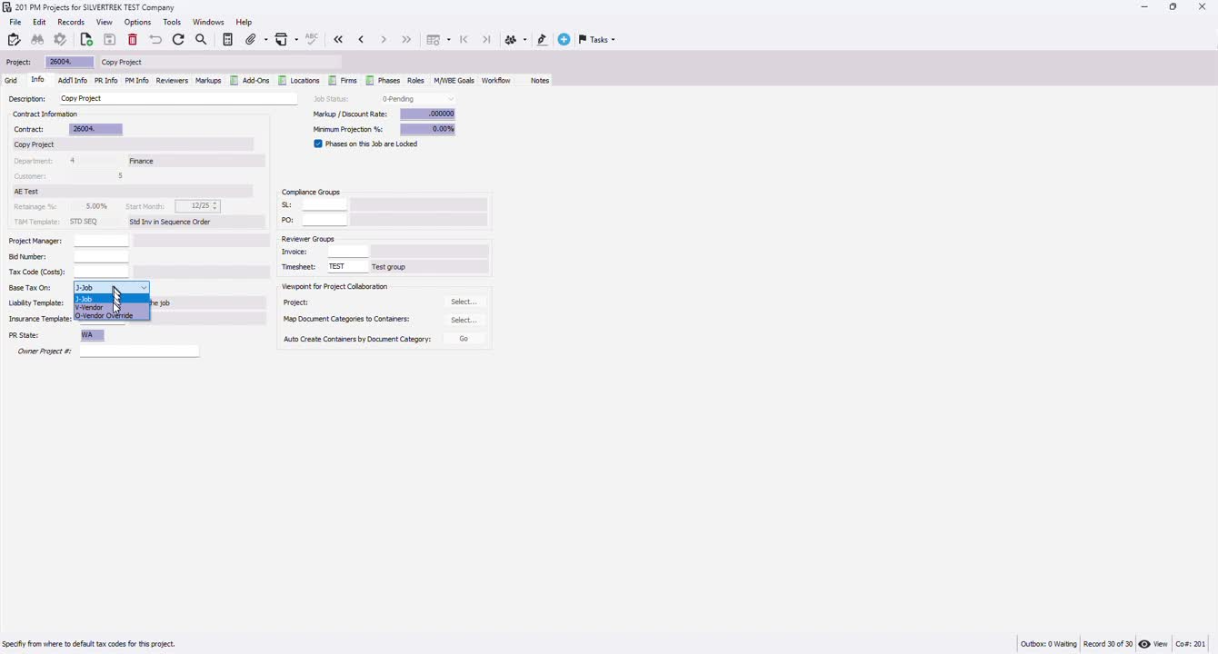Click Select for Map Document Categories
The width and height of the screenshot is (1218, 654).
(x=464, y=321)
